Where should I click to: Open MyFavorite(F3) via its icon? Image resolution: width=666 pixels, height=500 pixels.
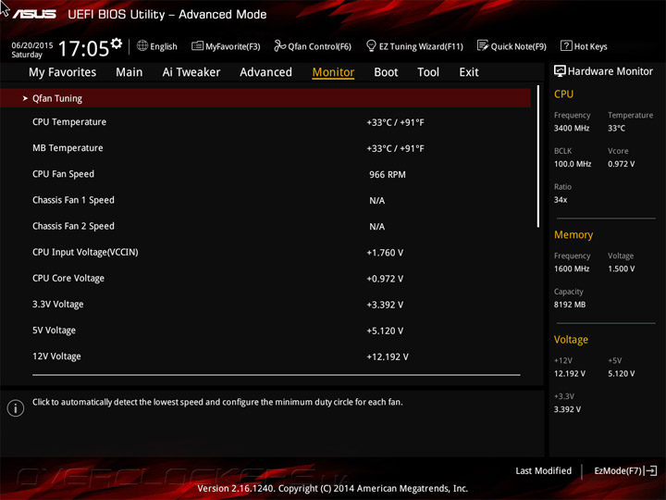197,45
